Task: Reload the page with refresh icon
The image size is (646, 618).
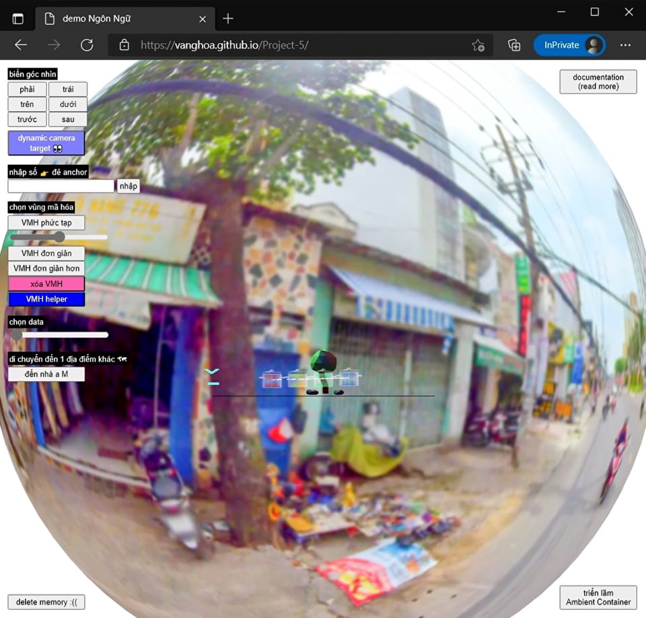Action: pos(87,45)
